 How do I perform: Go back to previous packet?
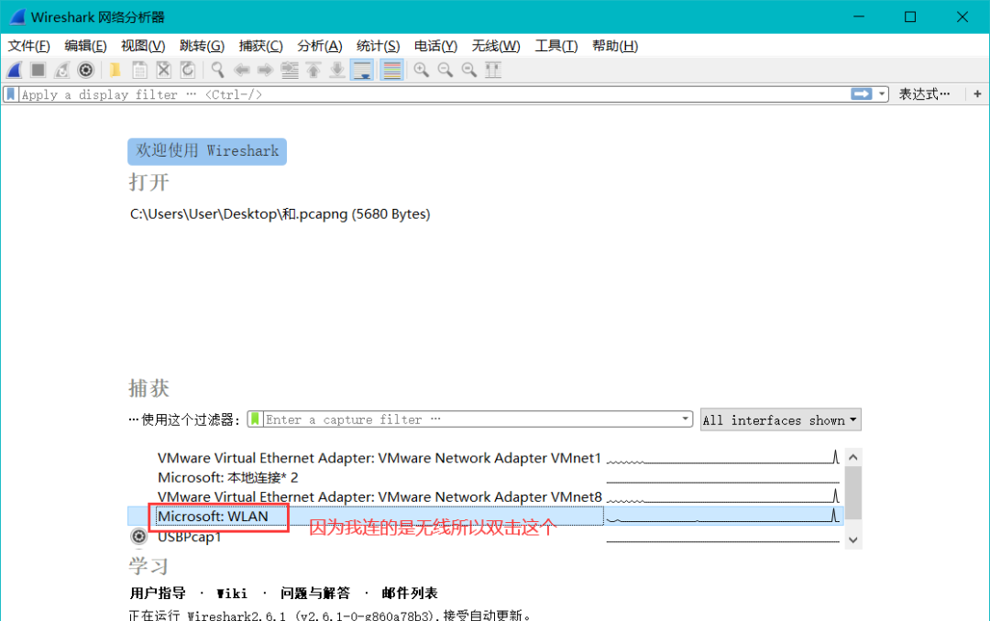pos(241,70)
